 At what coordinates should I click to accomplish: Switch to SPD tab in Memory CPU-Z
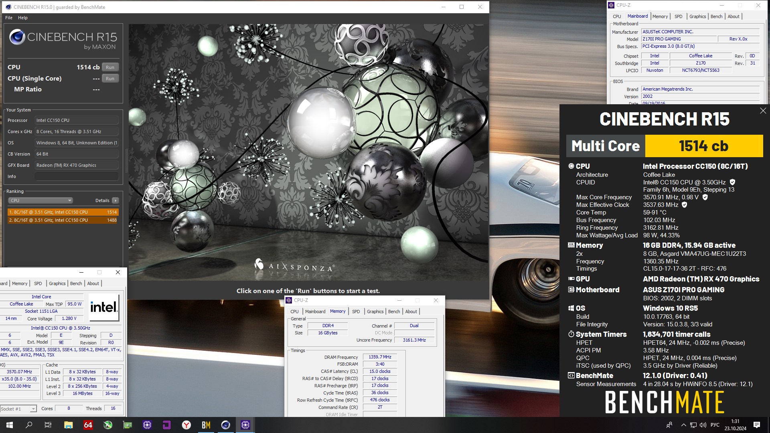pyautogui.click(x=356, y=312)
